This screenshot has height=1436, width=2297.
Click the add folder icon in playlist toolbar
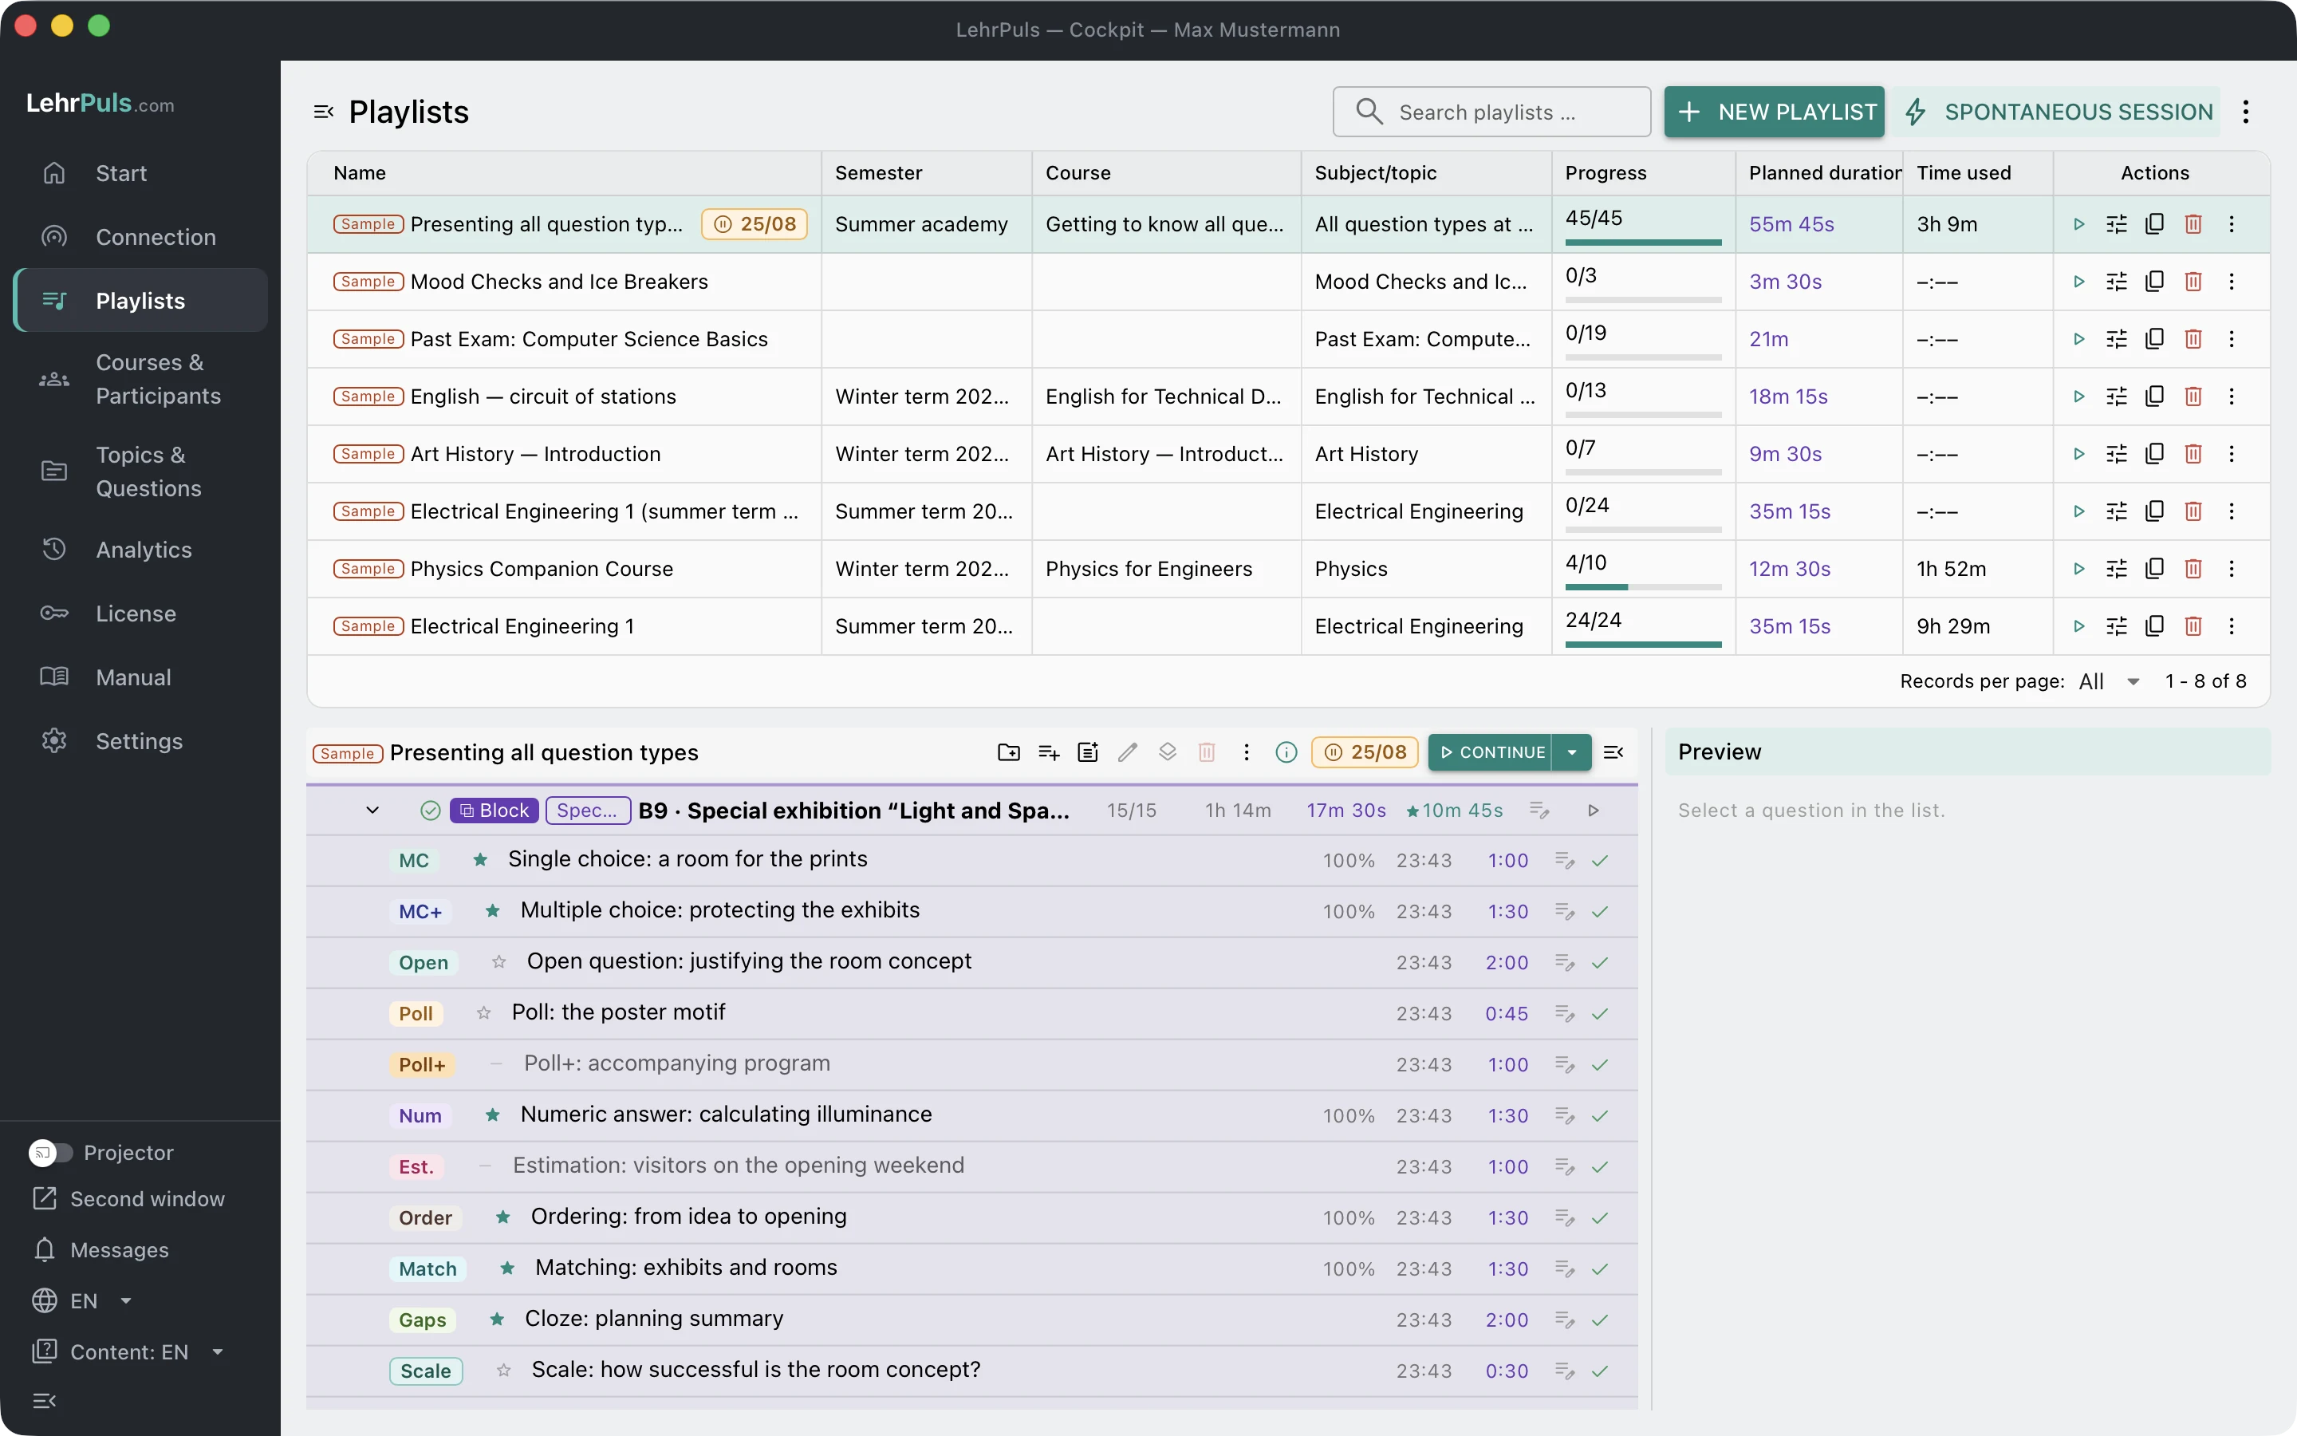coord(1009,752)
